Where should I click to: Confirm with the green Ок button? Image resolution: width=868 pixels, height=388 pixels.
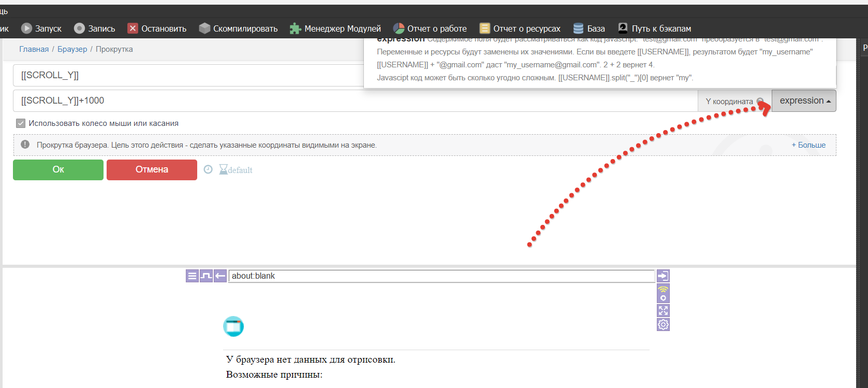tap(58, 169)
